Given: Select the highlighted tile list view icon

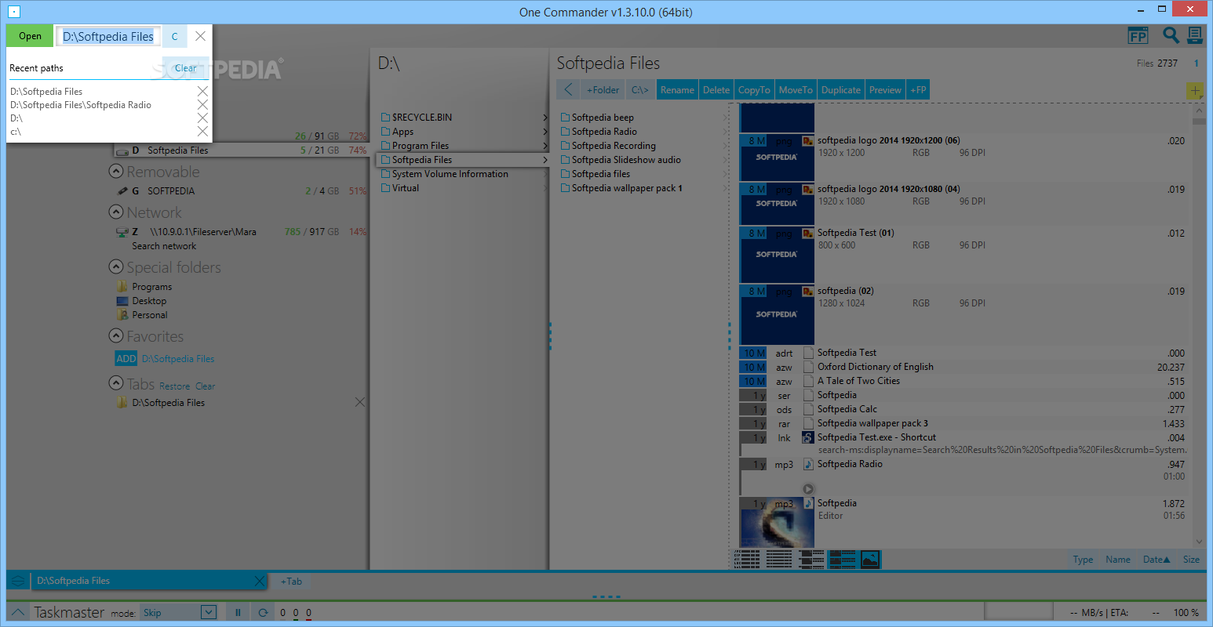Looking at the screenshot, I should pos(842,559).
